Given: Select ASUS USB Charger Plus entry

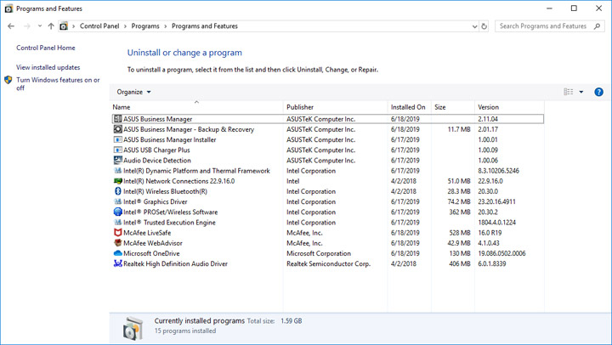Looking at the screenshot, I should [156, 150].
